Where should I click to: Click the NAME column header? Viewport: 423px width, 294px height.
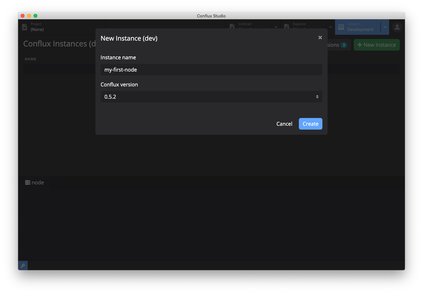click(31, 59)
